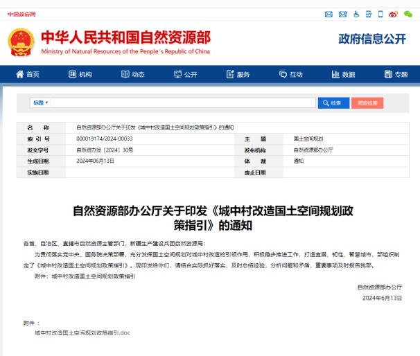Viewport: 420px width, 356px height.
Task: Open the 服务 navigation item
Action: coord(238,74)
